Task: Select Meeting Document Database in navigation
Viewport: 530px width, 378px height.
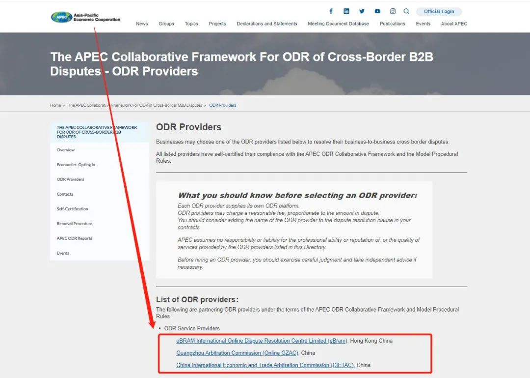Action: point(338,24)
